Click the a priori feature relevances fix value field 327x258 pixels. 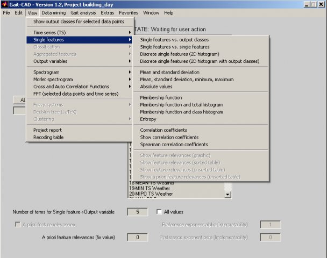click(x=138, y=238)
